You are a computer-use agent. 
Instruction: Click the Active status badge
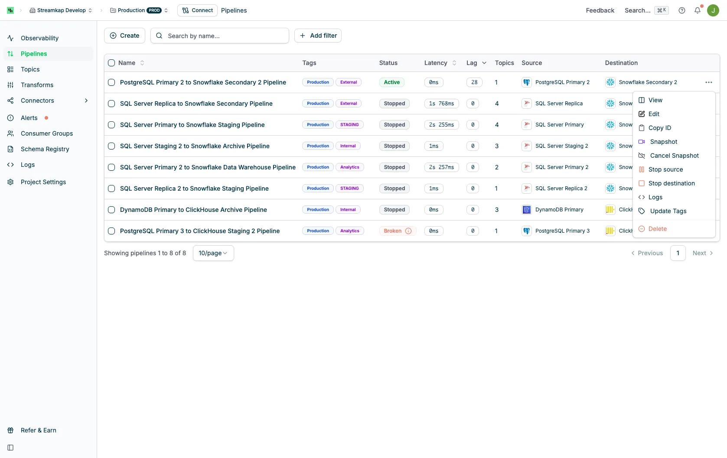pyautogui.click(x=392, y=82)
